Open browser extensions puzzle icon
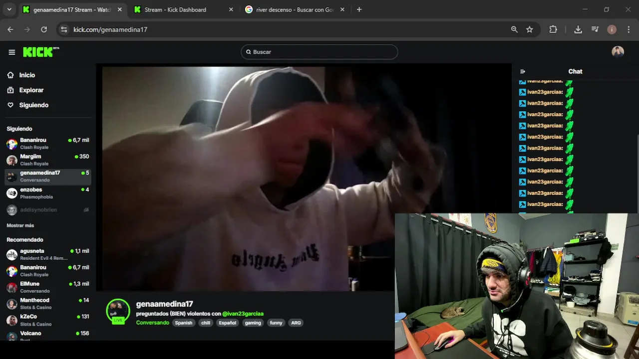 tap(553, 29)
